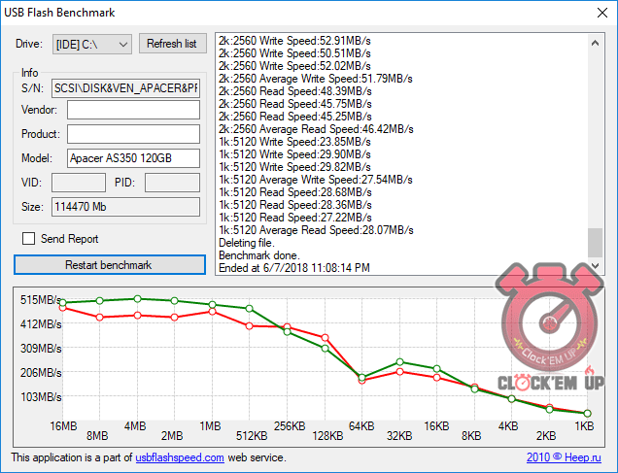Image resolution: width=618 pixels, height=473 pixels.
Task: Click the log scrollbar up arrow
Action: pyautogui.click(x=595, y=42)
